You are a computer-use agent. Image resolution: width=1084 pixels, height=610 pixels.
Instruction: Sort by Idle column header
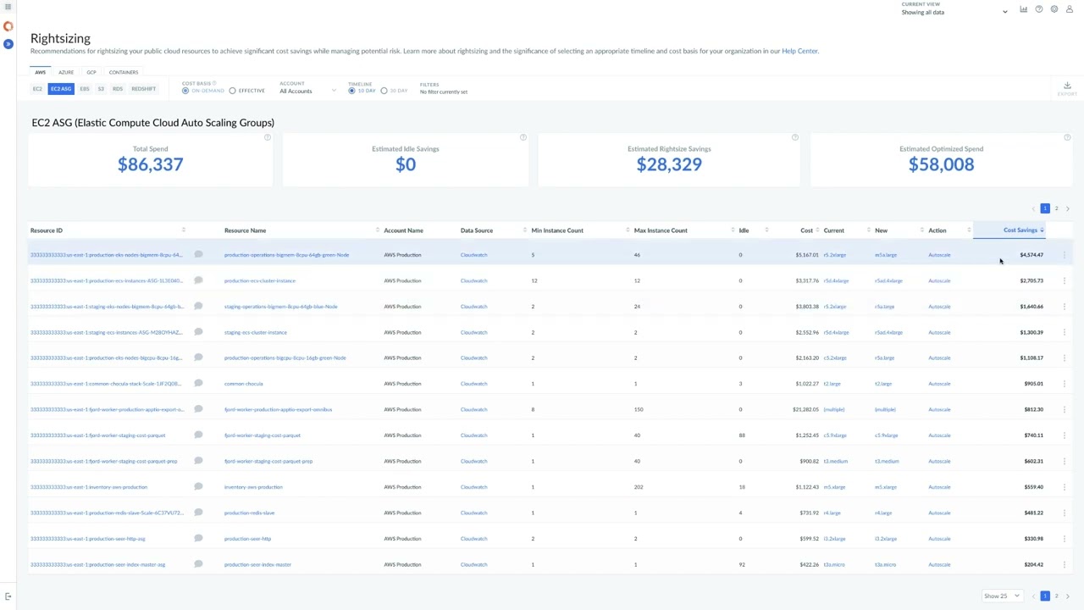pos(744,230)
